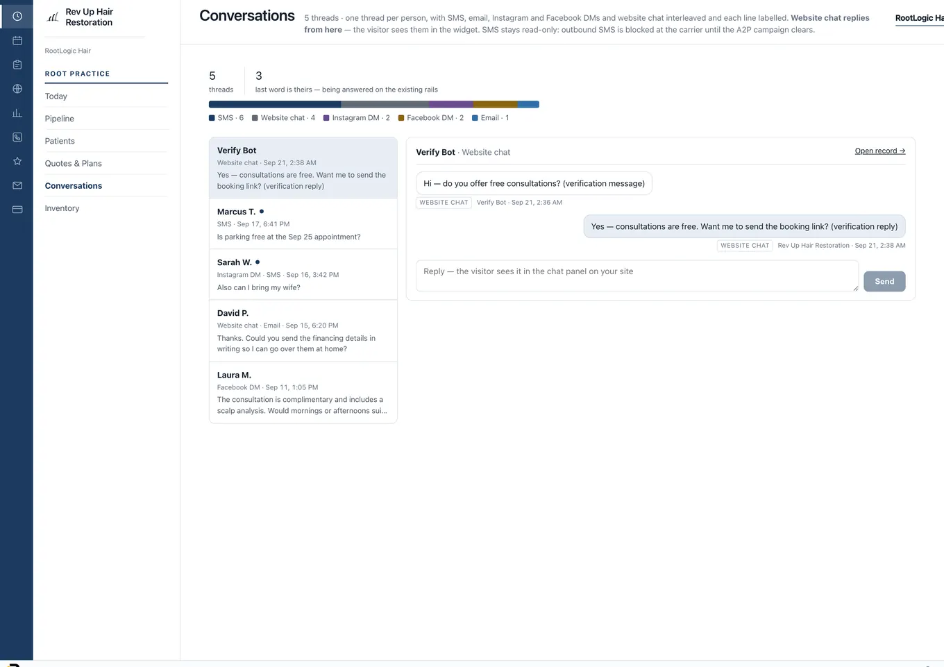This screenshot has height=667, width=944.
Task: Click the Send button
Action: pos(884,281)
